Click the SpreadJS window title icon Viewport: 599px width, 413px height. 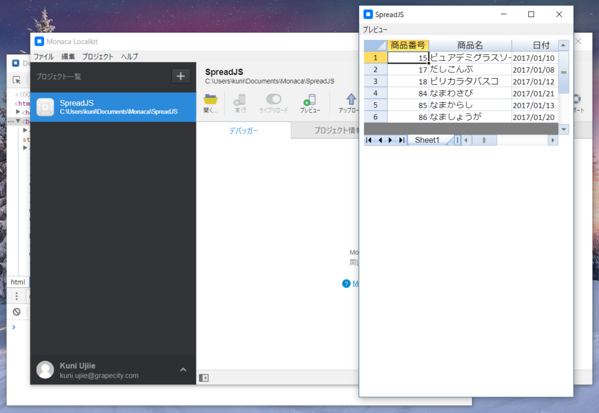click(x=368, y=14)
